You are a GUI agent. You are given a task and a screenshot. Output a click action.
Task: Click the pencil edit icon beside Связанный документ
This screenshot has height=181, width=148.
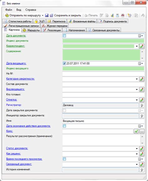pos(142,164)
